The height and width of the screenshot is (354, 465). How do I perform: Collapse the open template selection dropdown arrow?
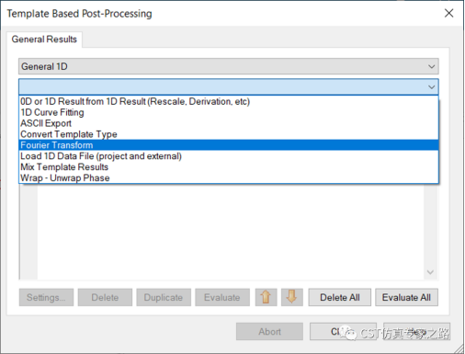click(x=431, y=87)
